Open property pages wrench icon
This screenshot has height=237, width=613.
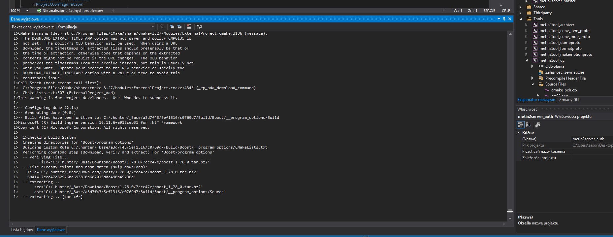537,124
